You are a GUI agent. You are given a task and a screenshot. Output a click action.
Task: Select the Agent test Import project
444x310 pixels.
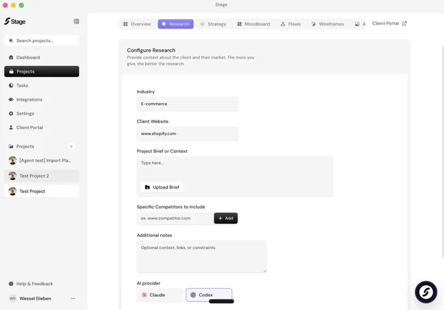(x=42, y=161)
